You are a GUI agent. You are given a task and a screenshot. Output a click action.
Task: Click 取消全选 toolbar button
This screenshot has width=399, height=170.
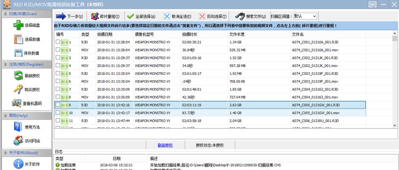coord(177,16)
